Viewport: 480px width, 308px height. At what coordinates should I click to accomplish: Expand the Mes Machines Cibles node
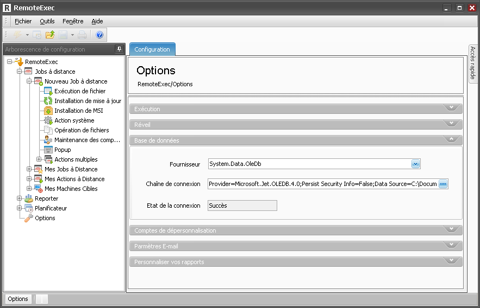tap(29, 189)
